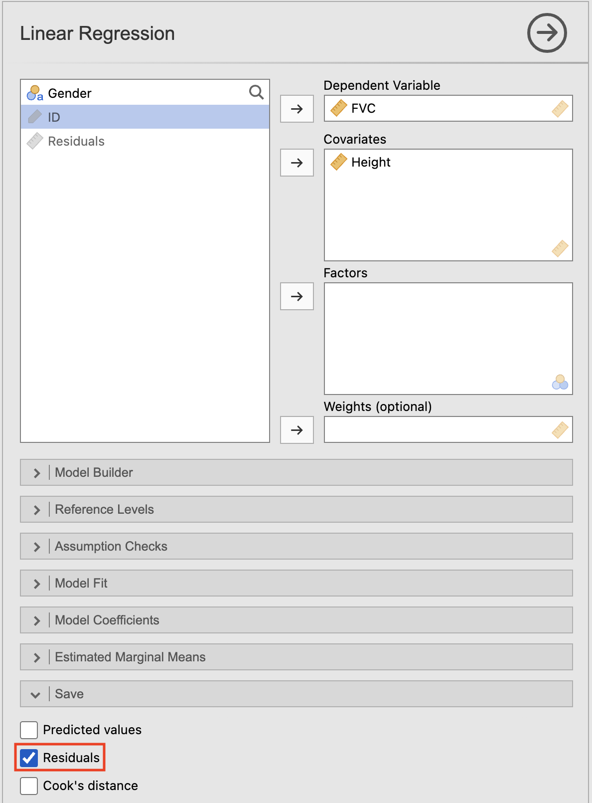Uncheck the Residuals checkbox
592x803 pixels.
(x=29, y=758)
